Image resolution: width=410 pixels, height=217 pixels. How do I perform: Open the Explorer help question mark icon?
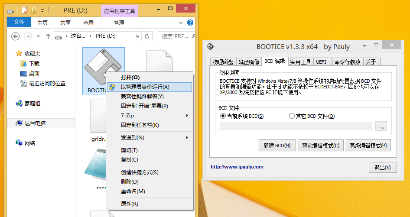(190, 23)
